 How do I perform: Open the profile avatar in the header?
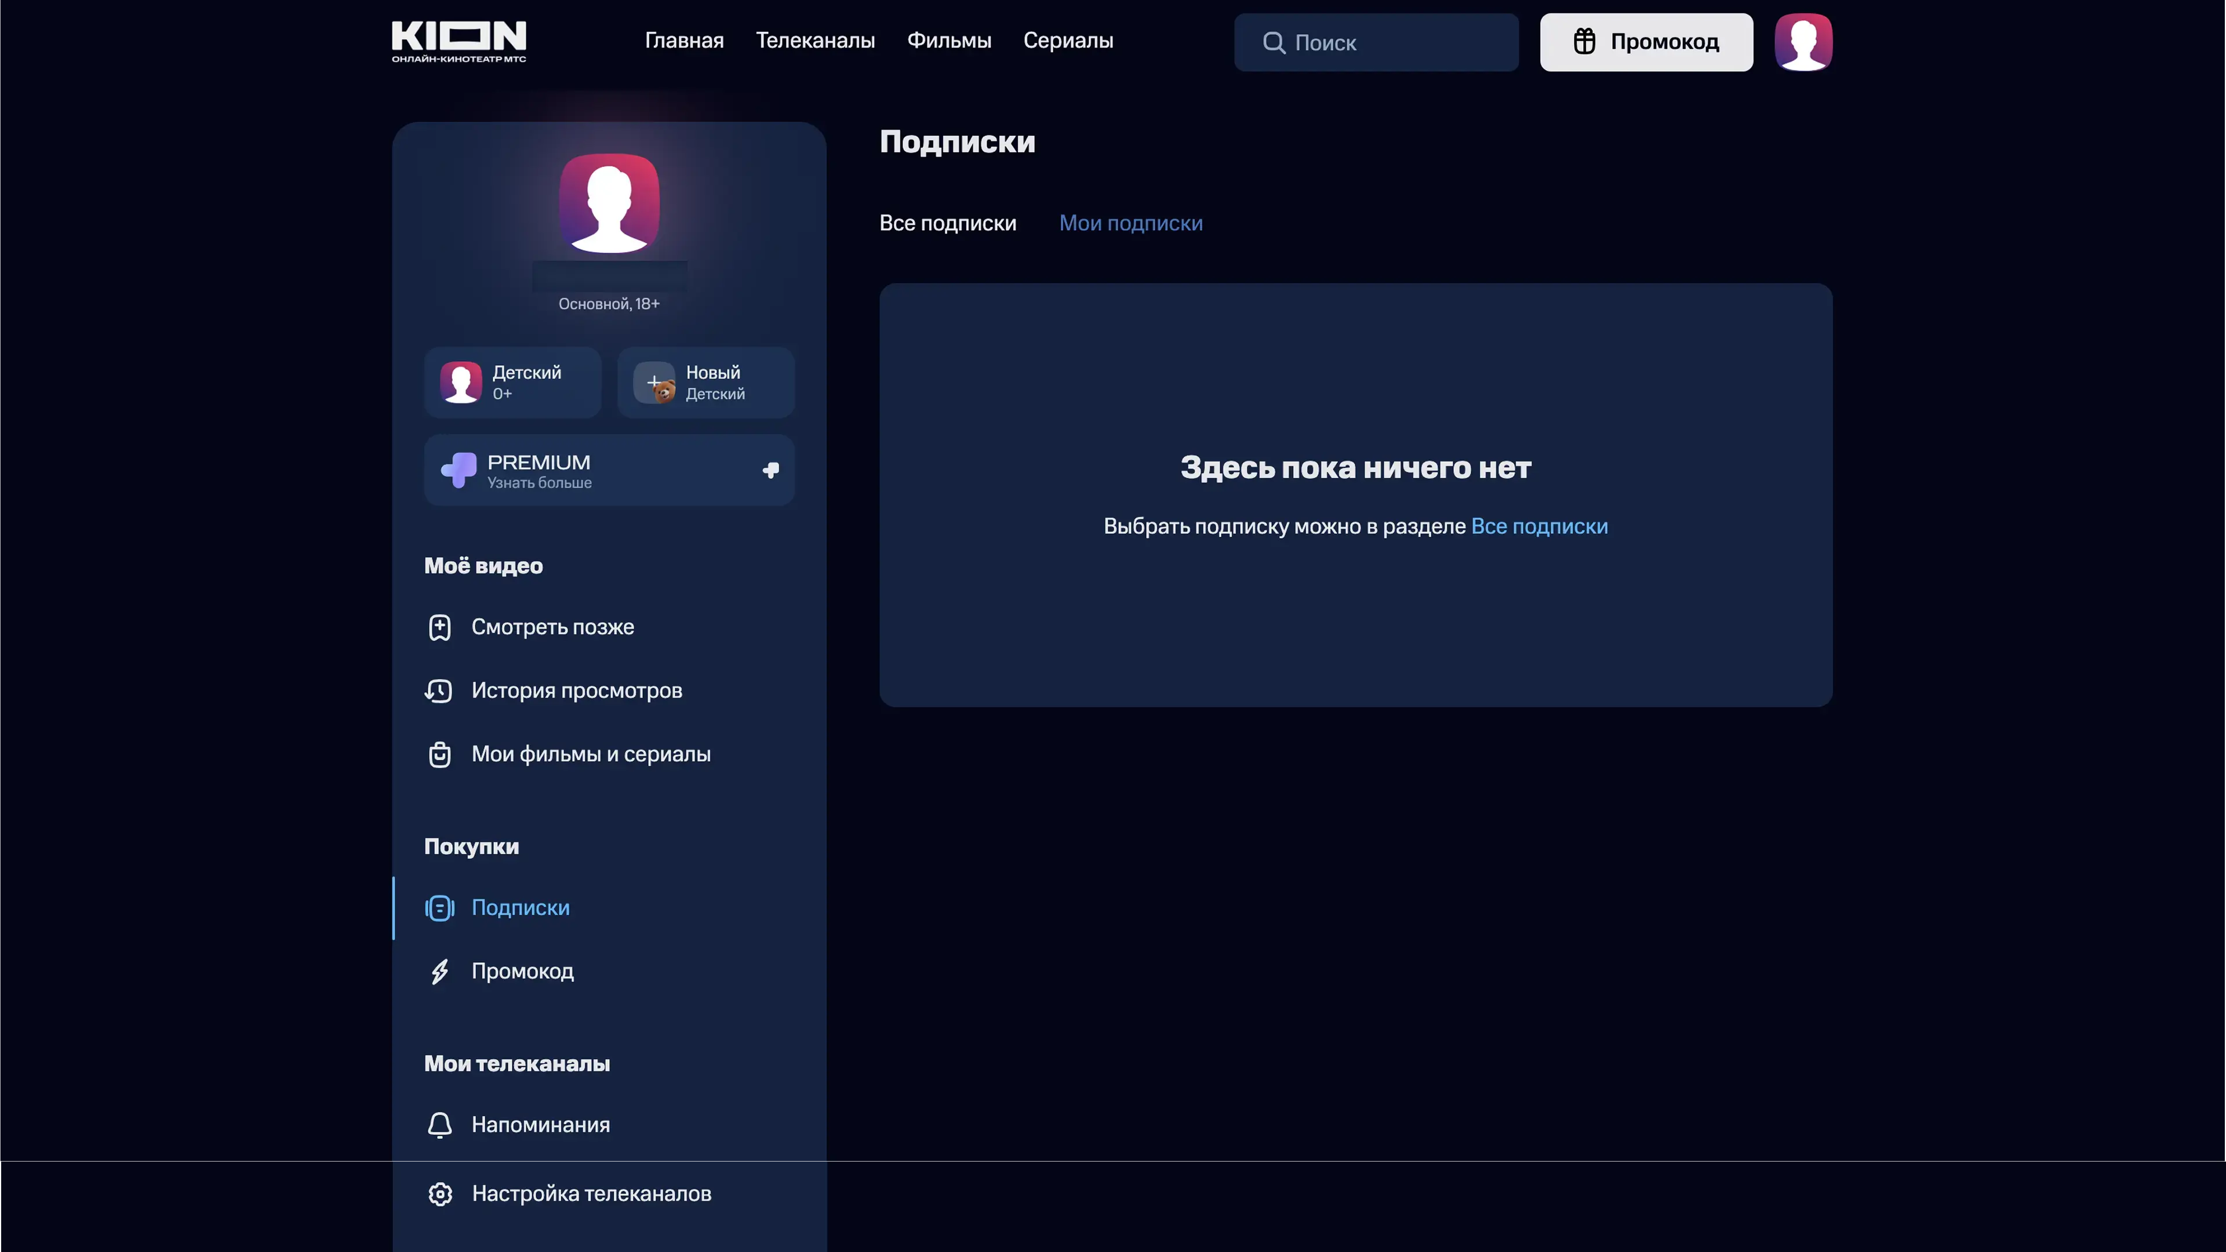pos(1803,42)
